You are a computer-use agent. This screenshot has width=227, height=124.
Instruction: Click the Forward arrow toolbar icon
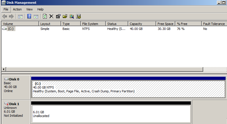(11, 16)
